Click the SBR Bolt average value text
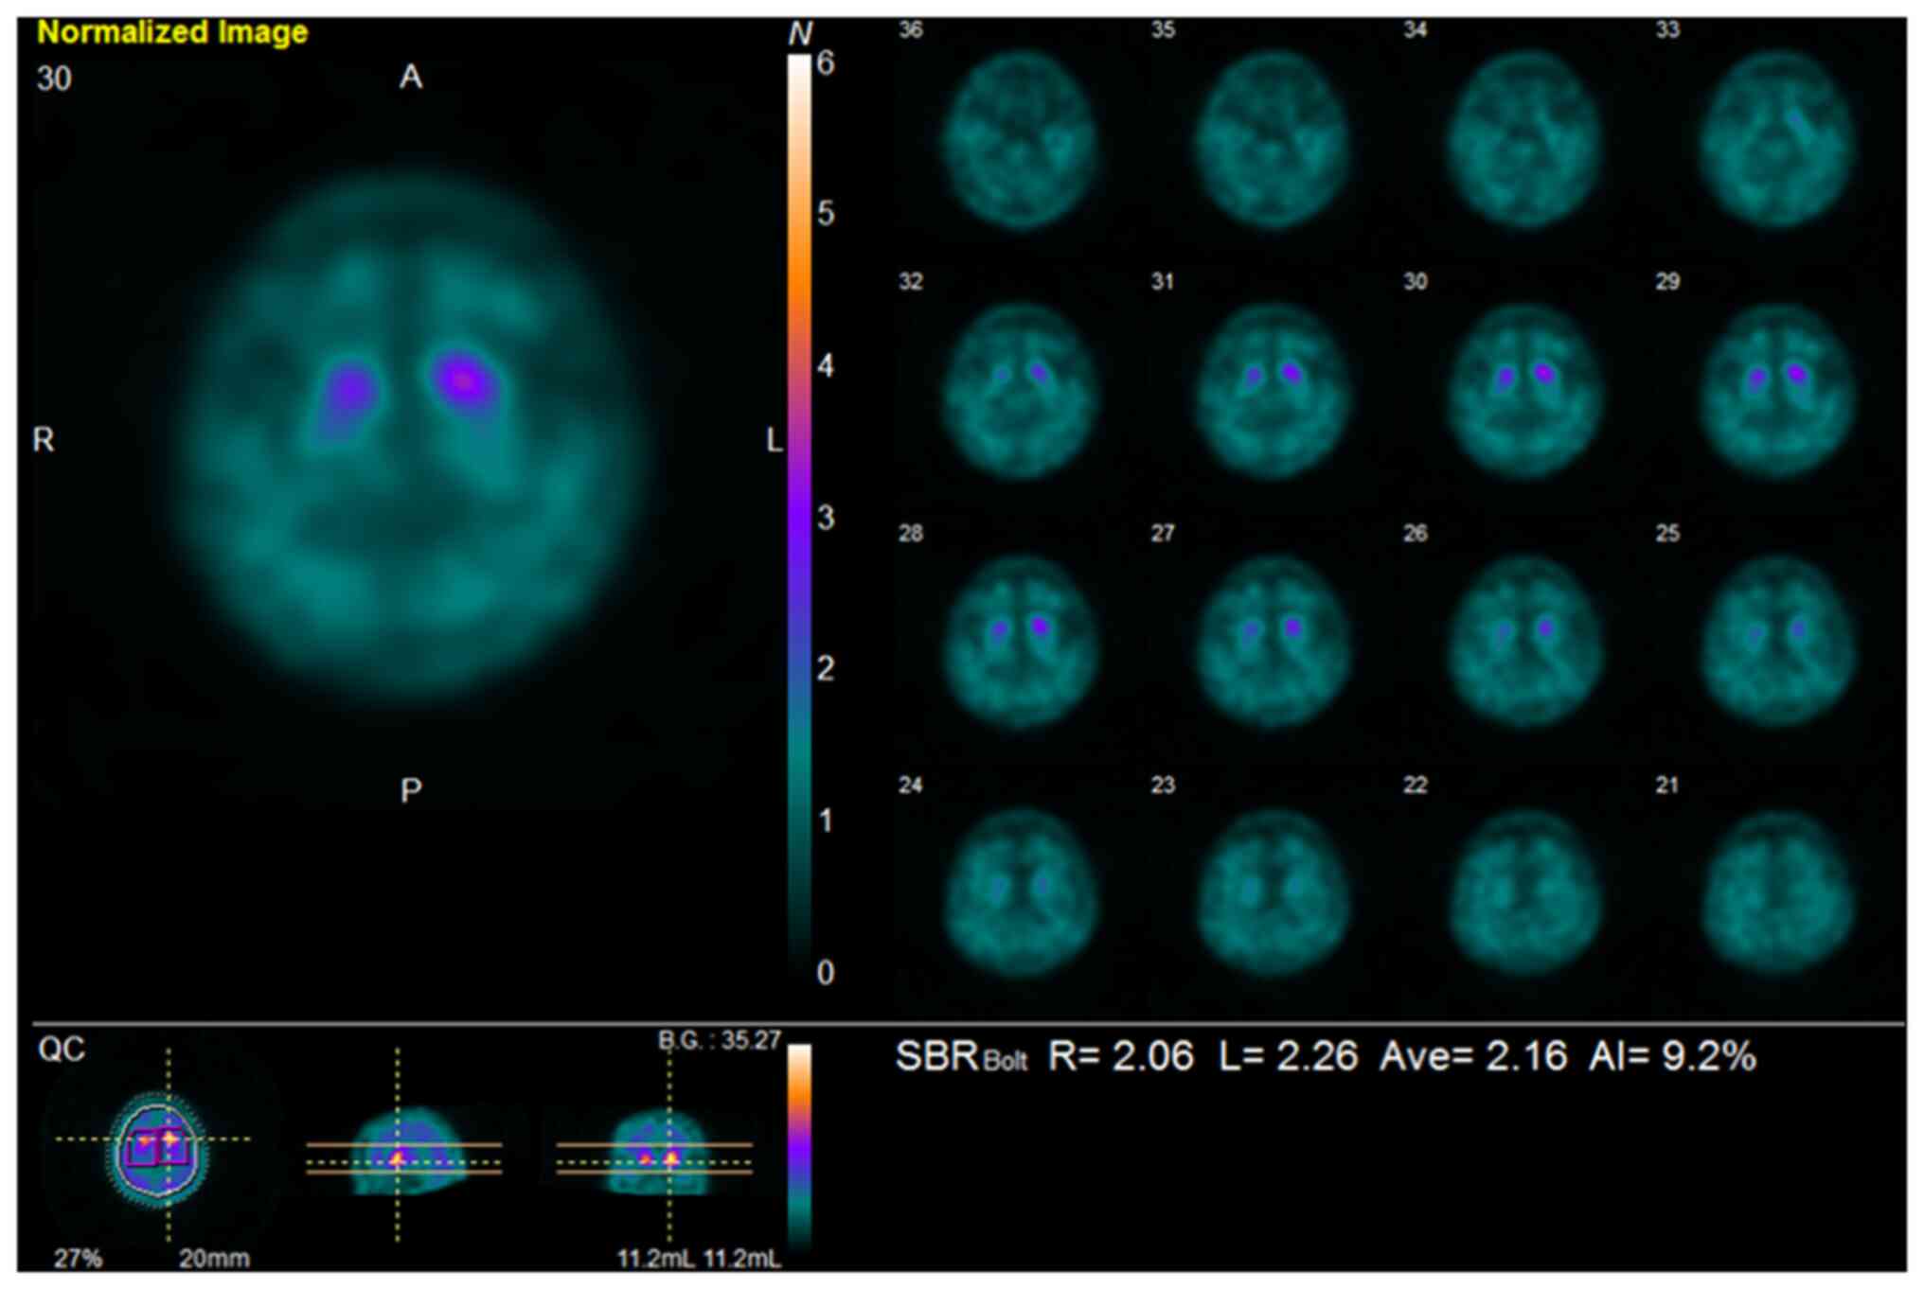 1472,1056
